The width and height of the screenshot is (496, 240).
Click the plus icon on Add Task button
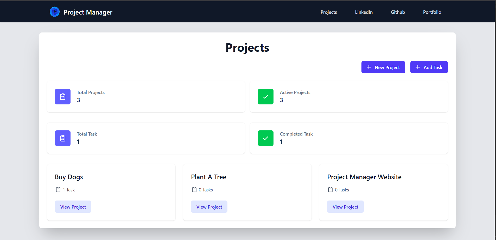point(418,67)
